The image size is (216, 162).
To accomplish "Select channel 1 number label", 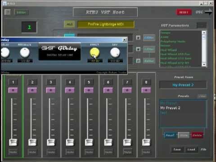I will [x=13, y=82].
